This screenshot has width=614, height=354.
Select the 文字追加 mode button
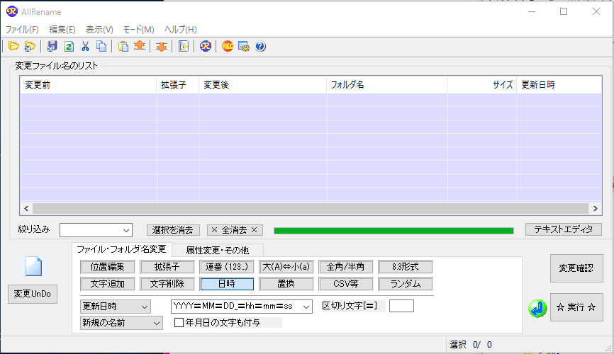tap(107, 284)
